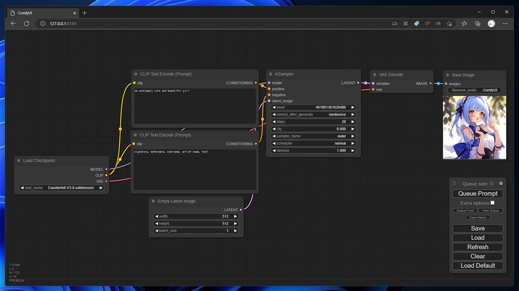The image size is (519, 291).
Task: Click the Load Default button
Action: (478, 266)
